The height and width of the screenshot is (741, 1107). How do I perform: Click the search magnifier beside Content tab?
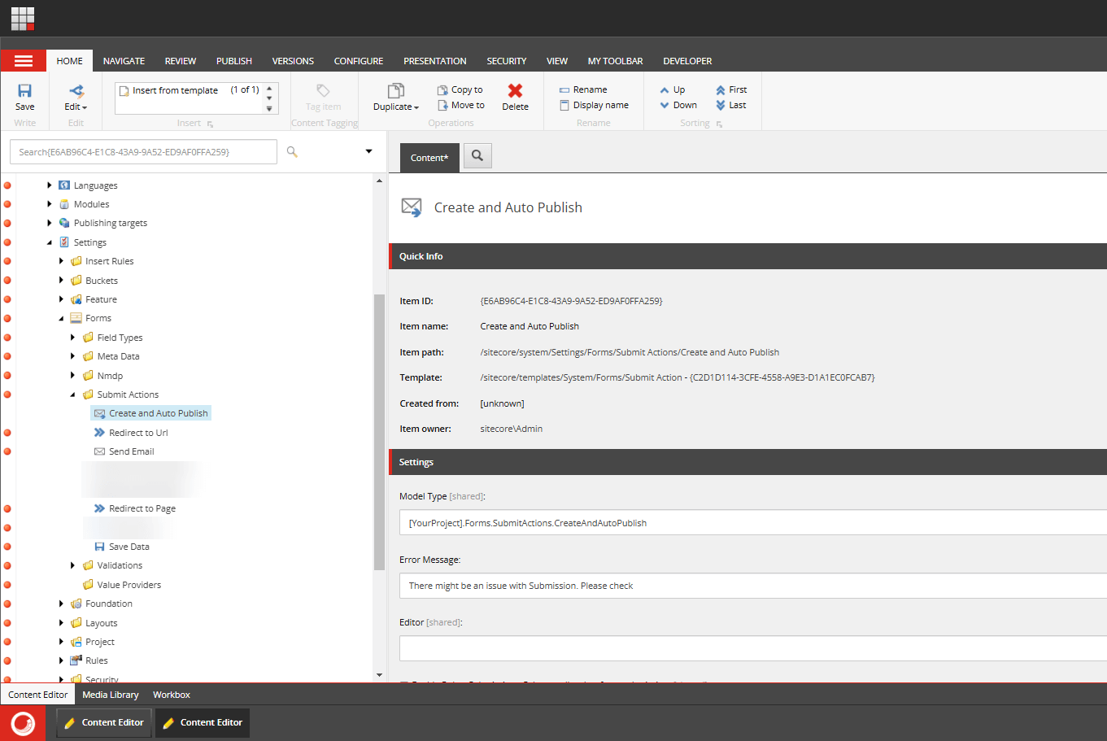coord(477,156)
